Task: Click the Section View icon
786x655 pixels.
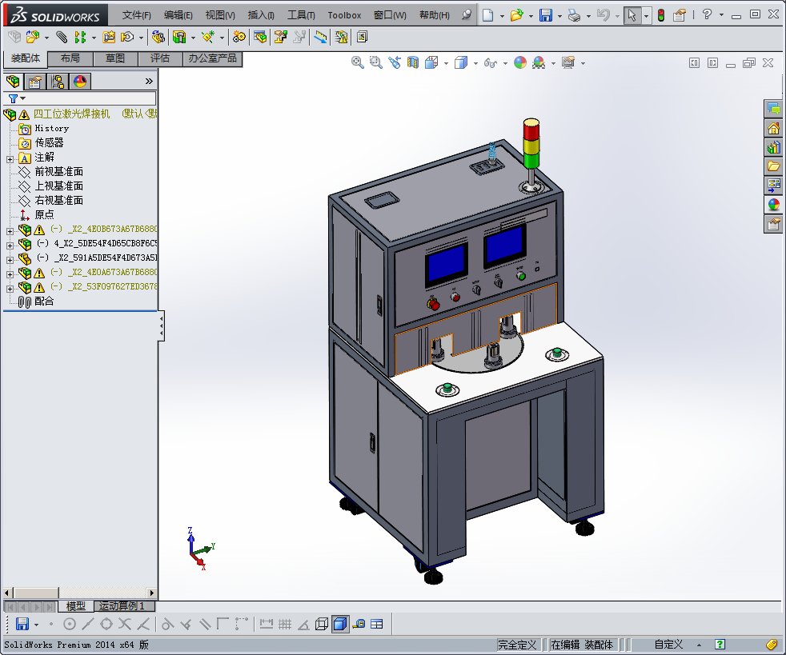Action: tap(413, 62)
